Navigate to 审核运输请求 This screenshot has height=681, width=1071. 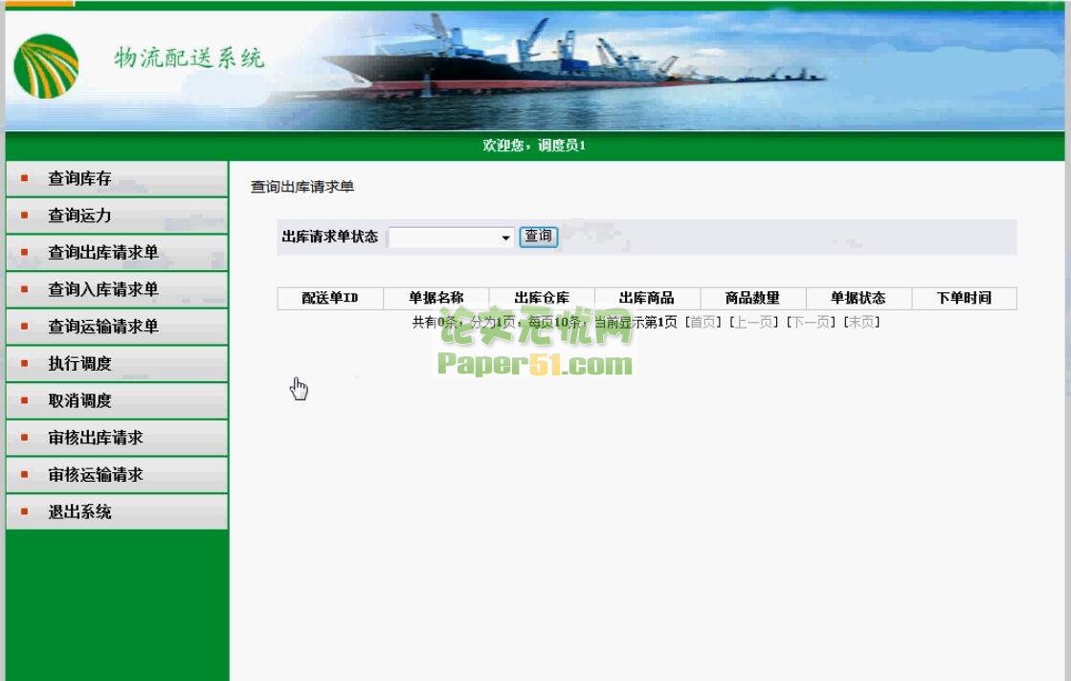96,475
